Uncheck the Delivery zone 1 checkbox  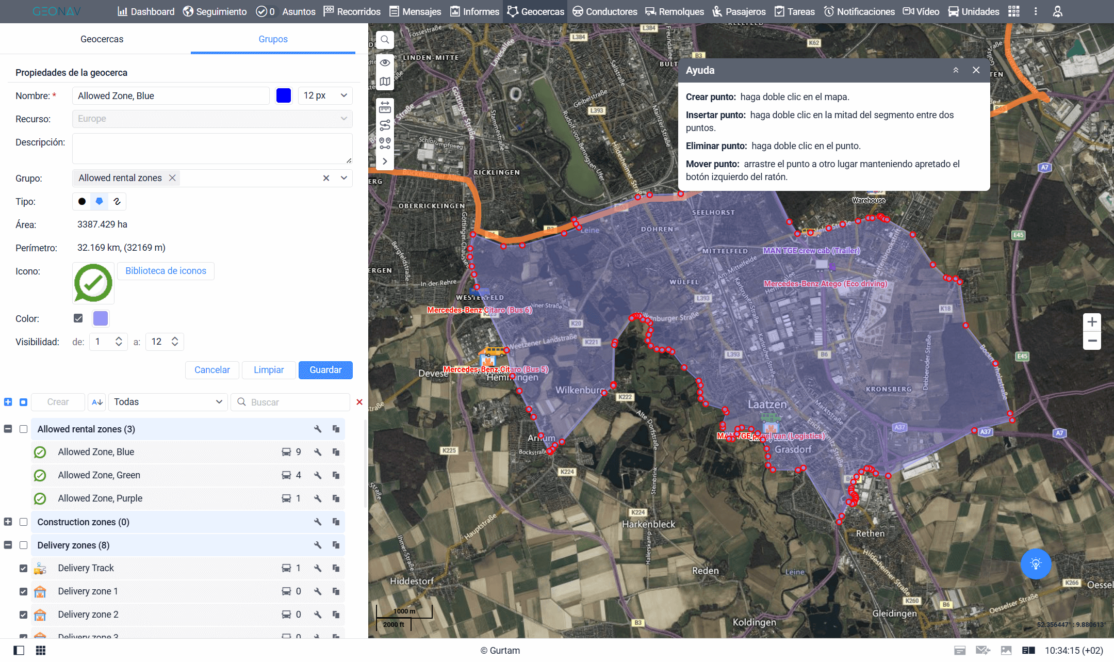click(x=23, y=591)
